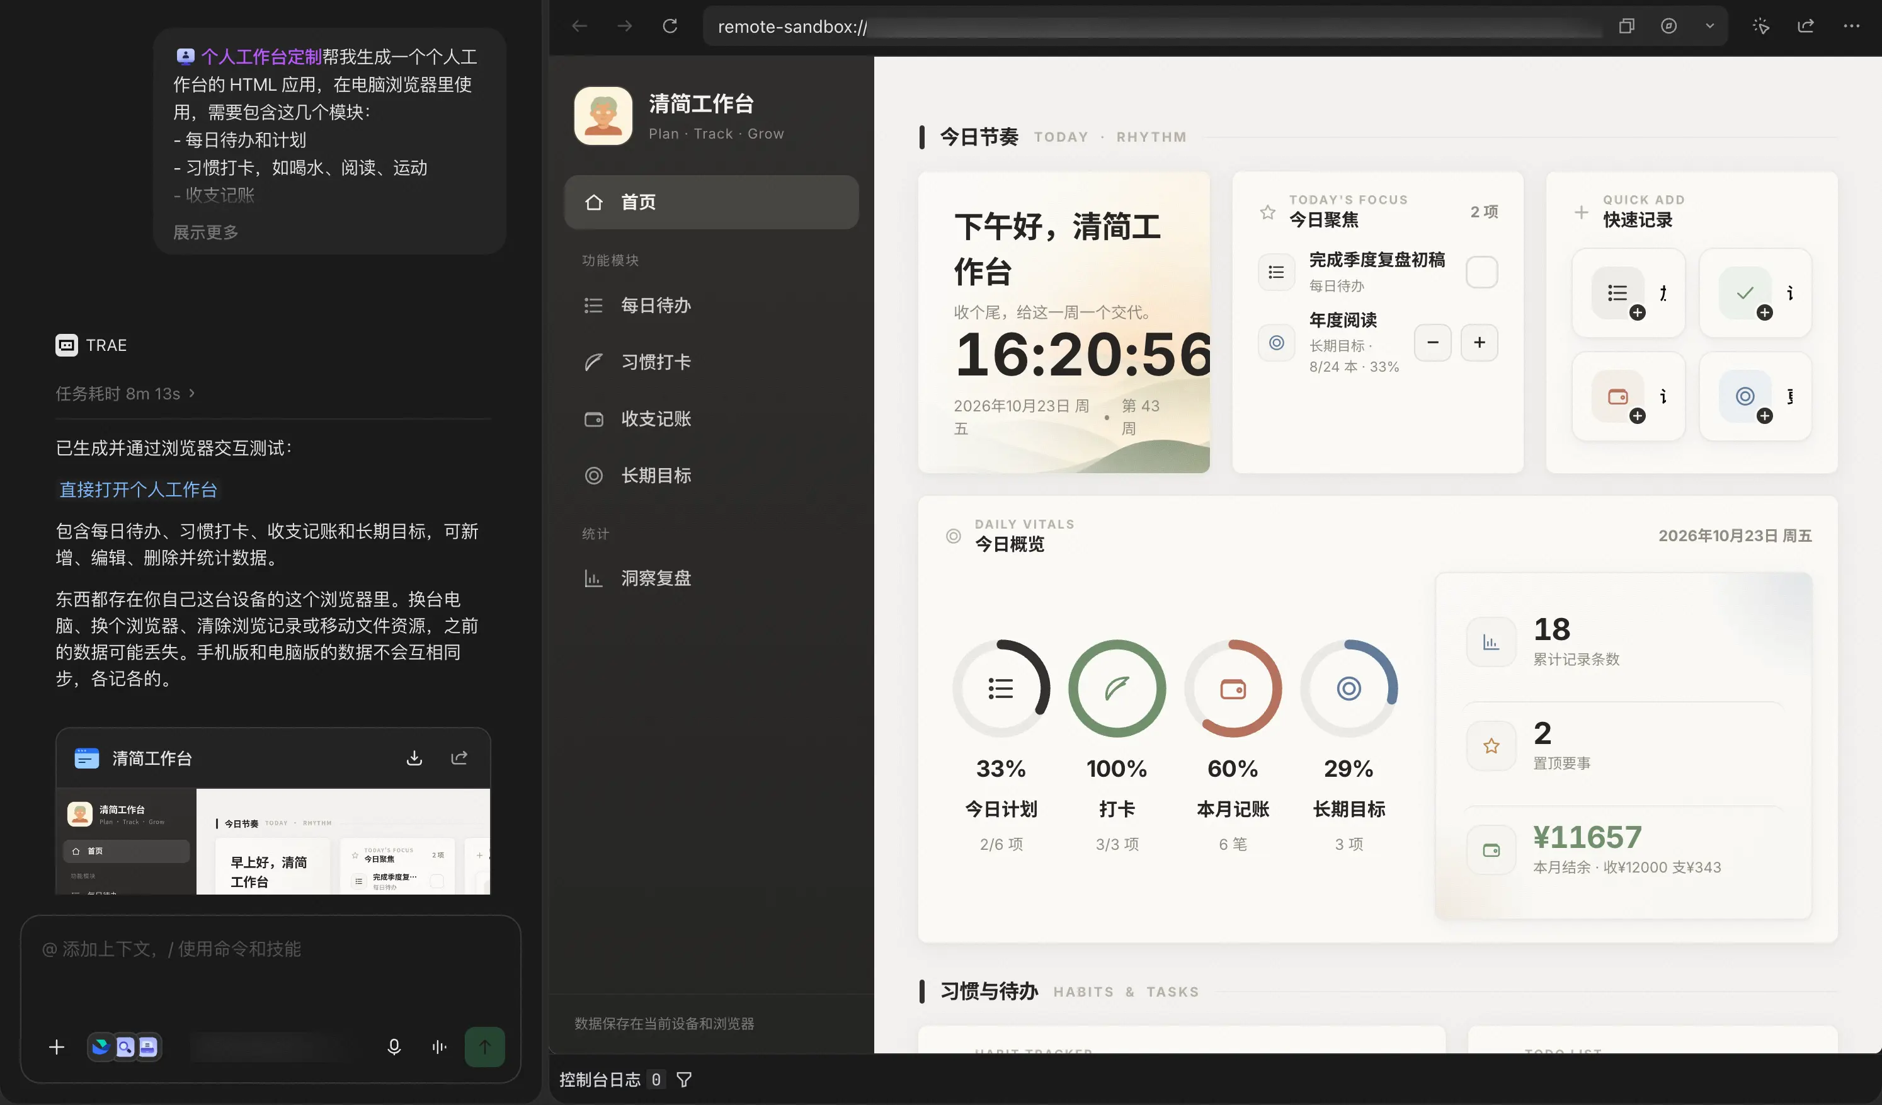Start voice input with microphone icon
This screenshot has height=1105, width=1882.
[394, 1046]
